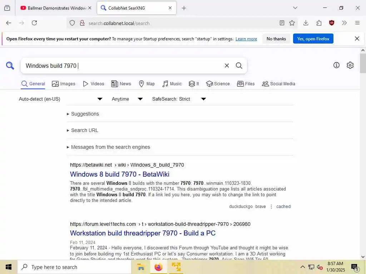Select the Science search category
Image resolution: width=366 pixels, height=274 pixels.
(x=218, y=83)
